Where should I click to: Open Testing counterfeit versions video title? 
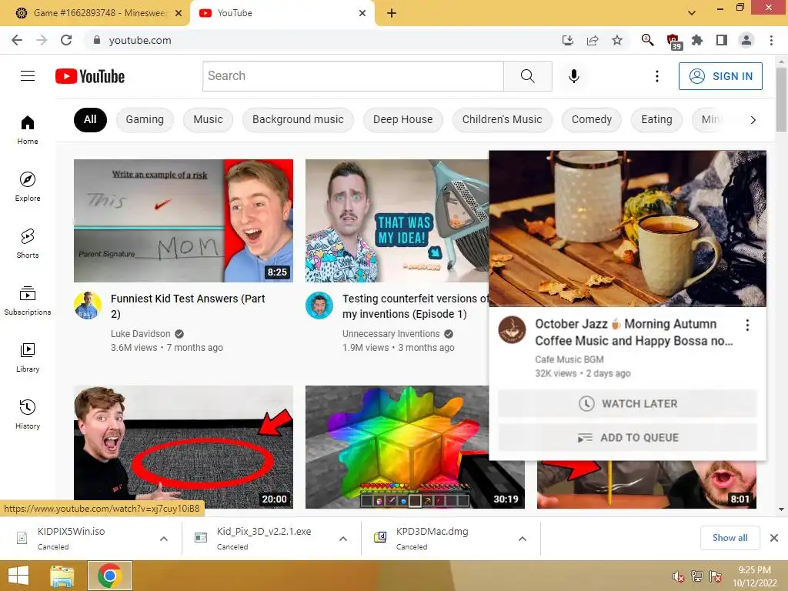pyautogui.click(x=415, y=306)
